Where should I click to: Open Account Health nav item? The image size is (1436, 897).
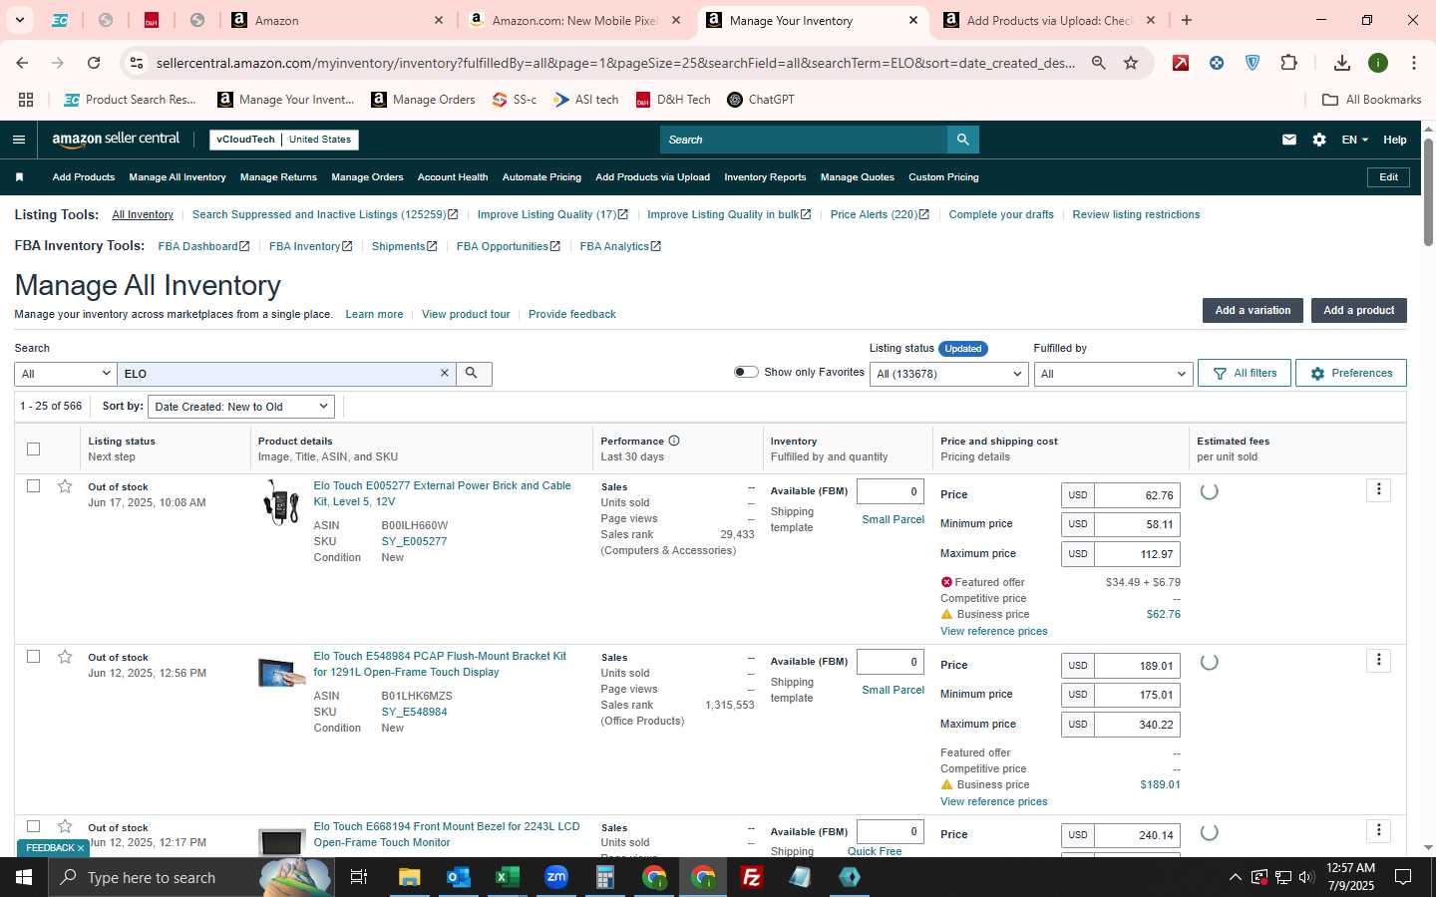click(453, 177)
